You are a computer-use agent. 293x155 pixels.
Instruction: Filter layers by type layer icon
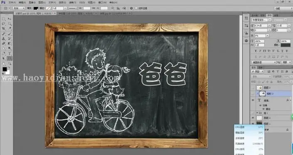coord(278,71)
